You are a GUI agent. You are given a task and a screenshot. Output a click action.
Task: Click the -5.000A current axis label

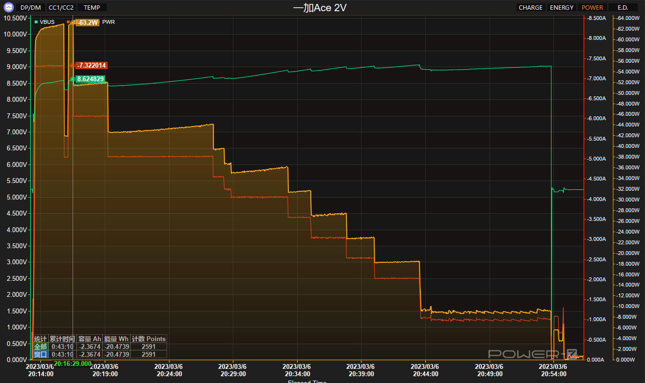point(597,159)
